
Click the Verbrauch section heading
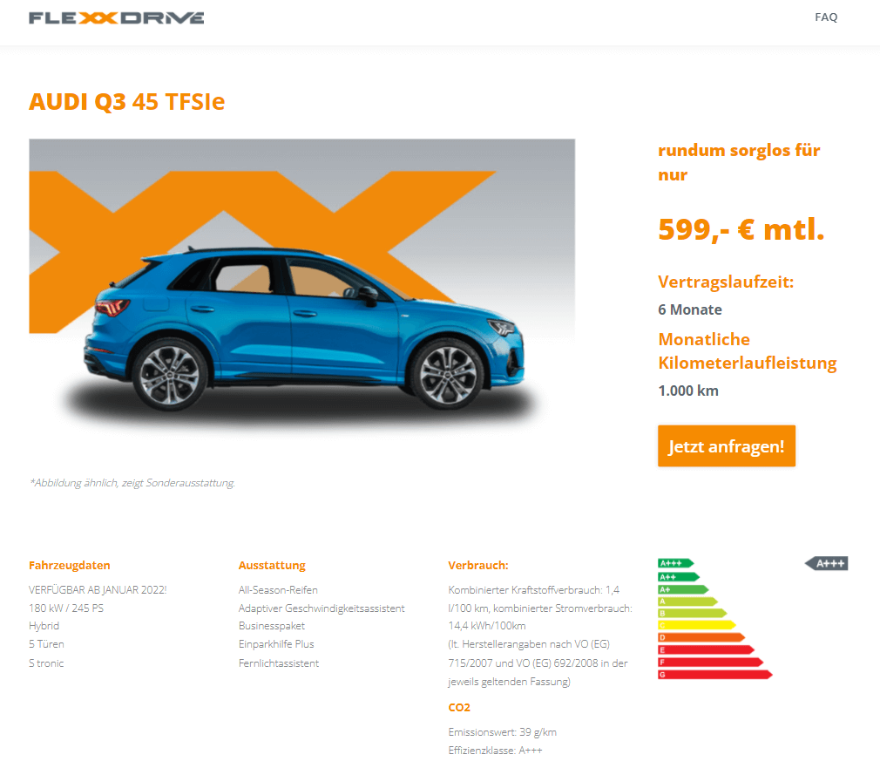478,566
